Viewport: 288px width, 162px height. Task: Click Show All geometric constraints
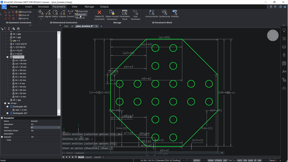[x=24, y=15]
